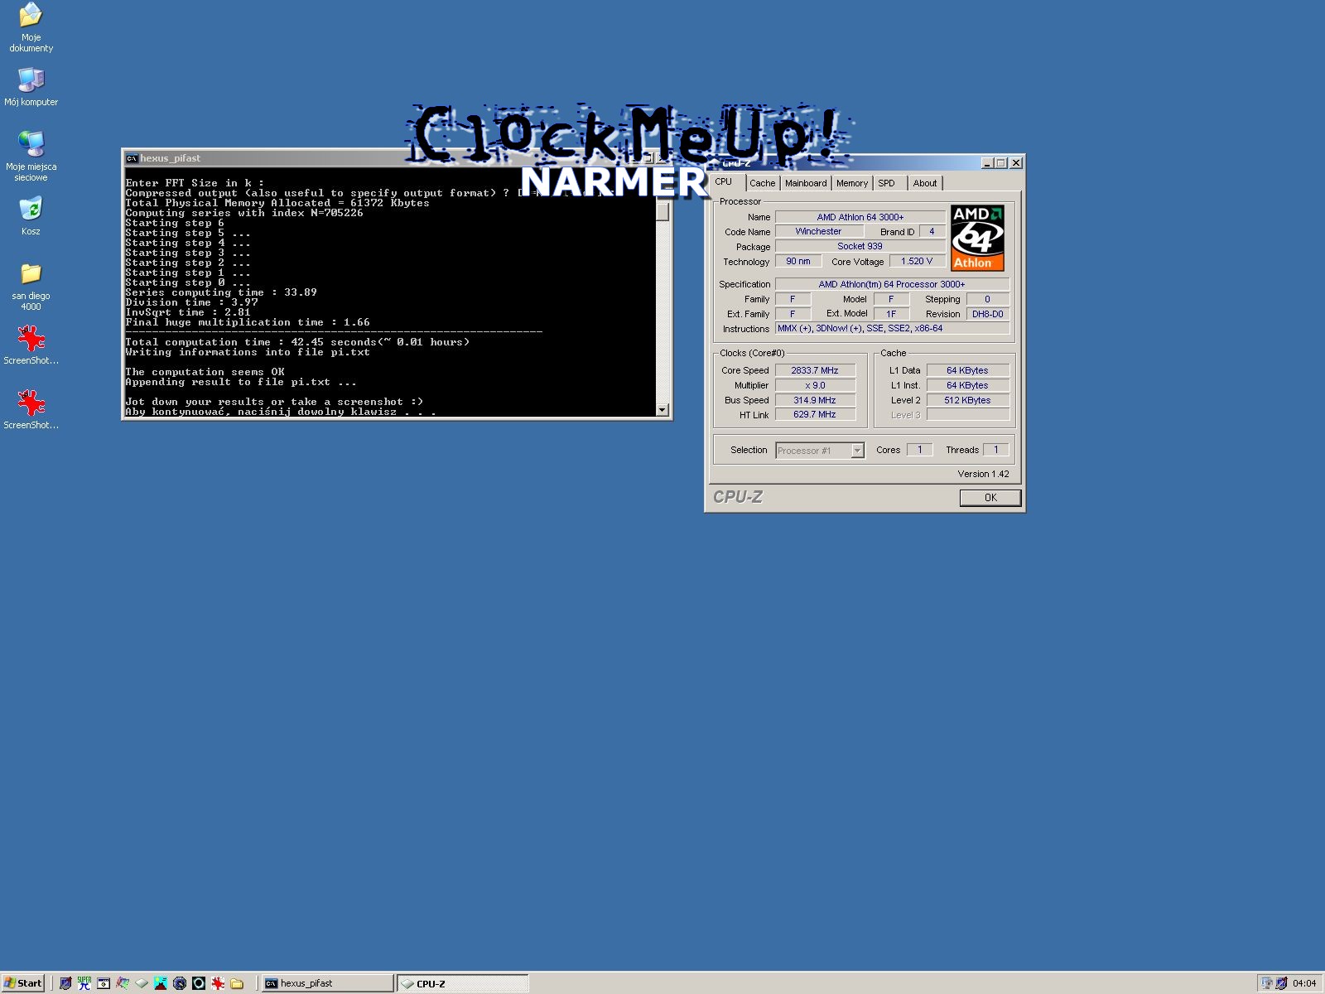
Task: Click the 90 nm technology value
Action: (798, 261)
